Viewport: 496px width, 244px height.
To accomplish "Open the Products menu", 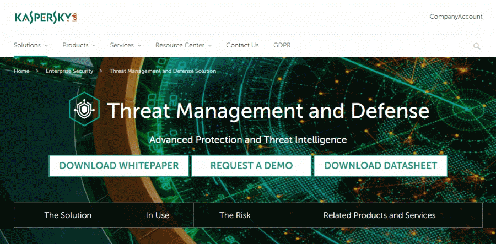I will tap(76, 45).
